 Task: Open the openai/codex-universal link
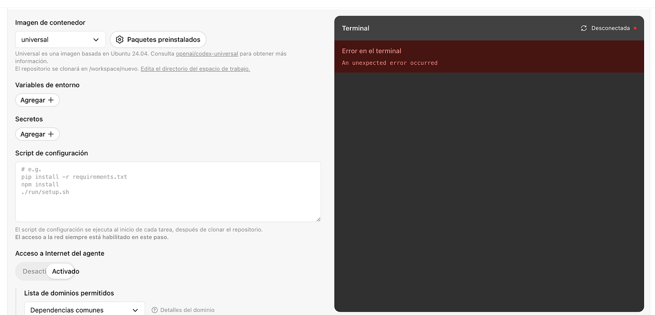206,54
